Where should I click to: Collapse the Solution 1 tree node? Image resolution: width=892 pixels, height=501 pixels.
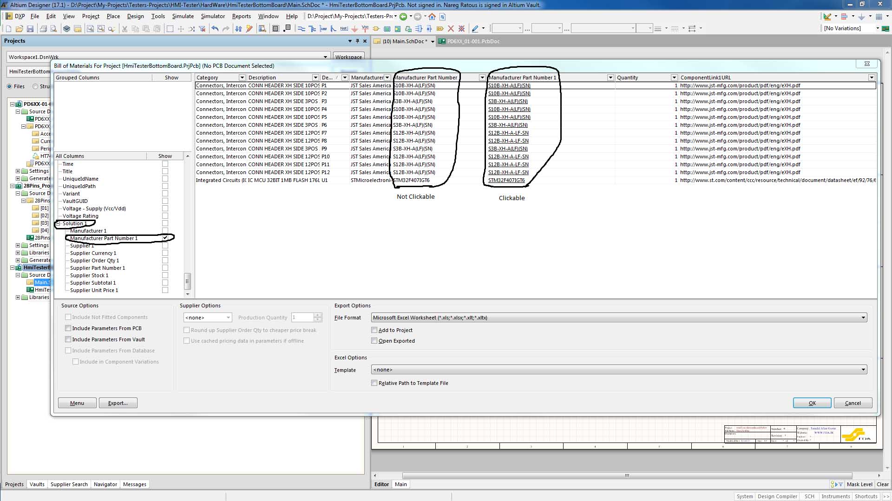click(59, 223)
